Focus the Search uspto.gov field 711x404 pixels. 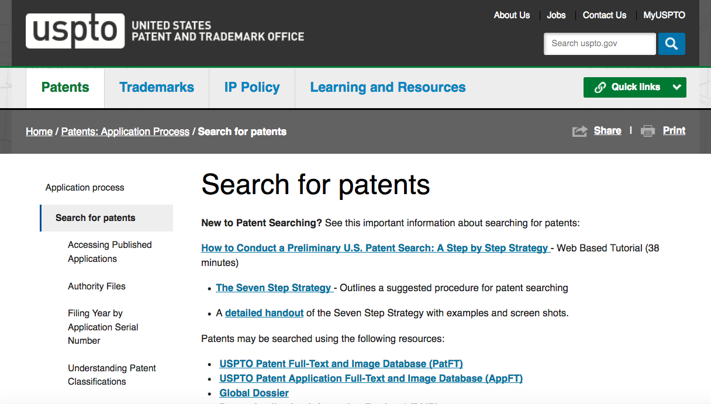click(600, 44)
